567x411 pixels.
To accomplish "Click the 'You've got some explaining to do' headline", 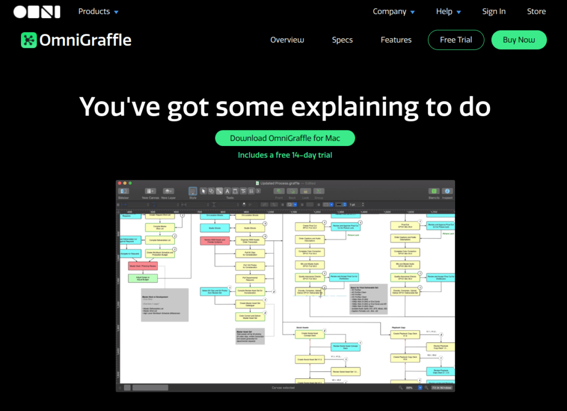I will pos(285,107).
